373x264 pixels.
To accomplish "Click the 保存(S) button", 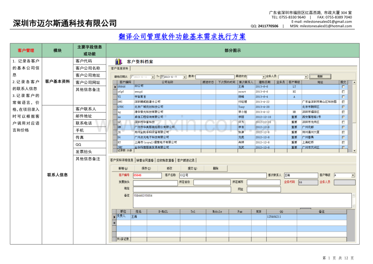I will 146,168.
